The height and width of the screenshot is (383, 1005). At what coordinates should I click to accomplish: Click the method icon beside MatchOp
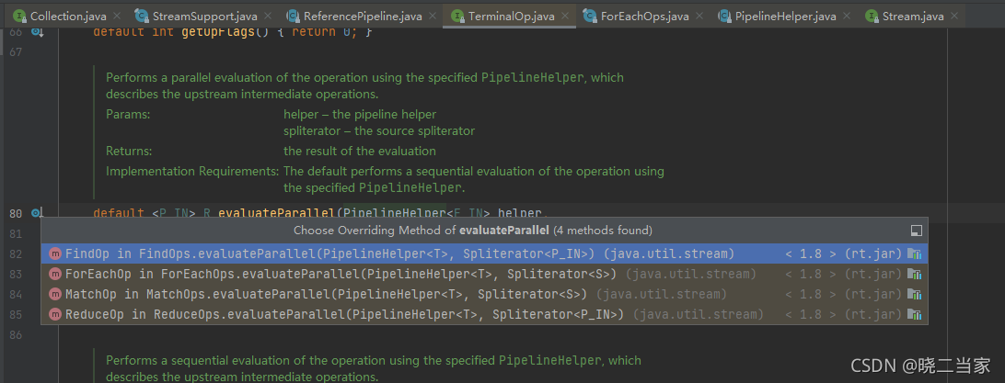point(56,294)
